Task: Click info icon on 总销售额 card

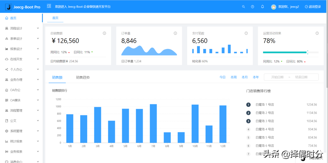Action: [104, 33]
